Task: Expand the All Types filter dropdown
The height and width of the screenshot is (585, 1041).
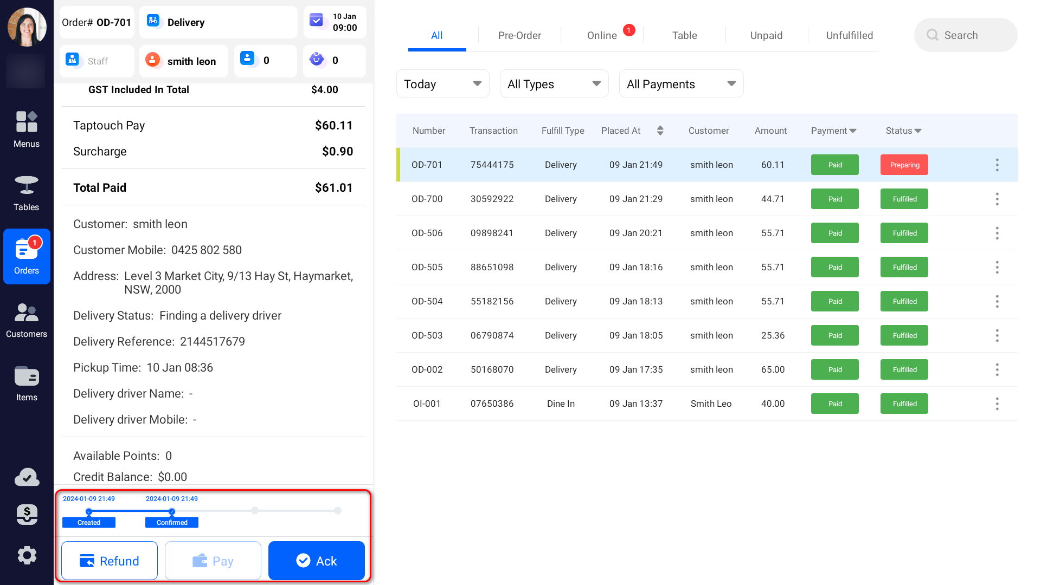Action: tap(554, 84)
